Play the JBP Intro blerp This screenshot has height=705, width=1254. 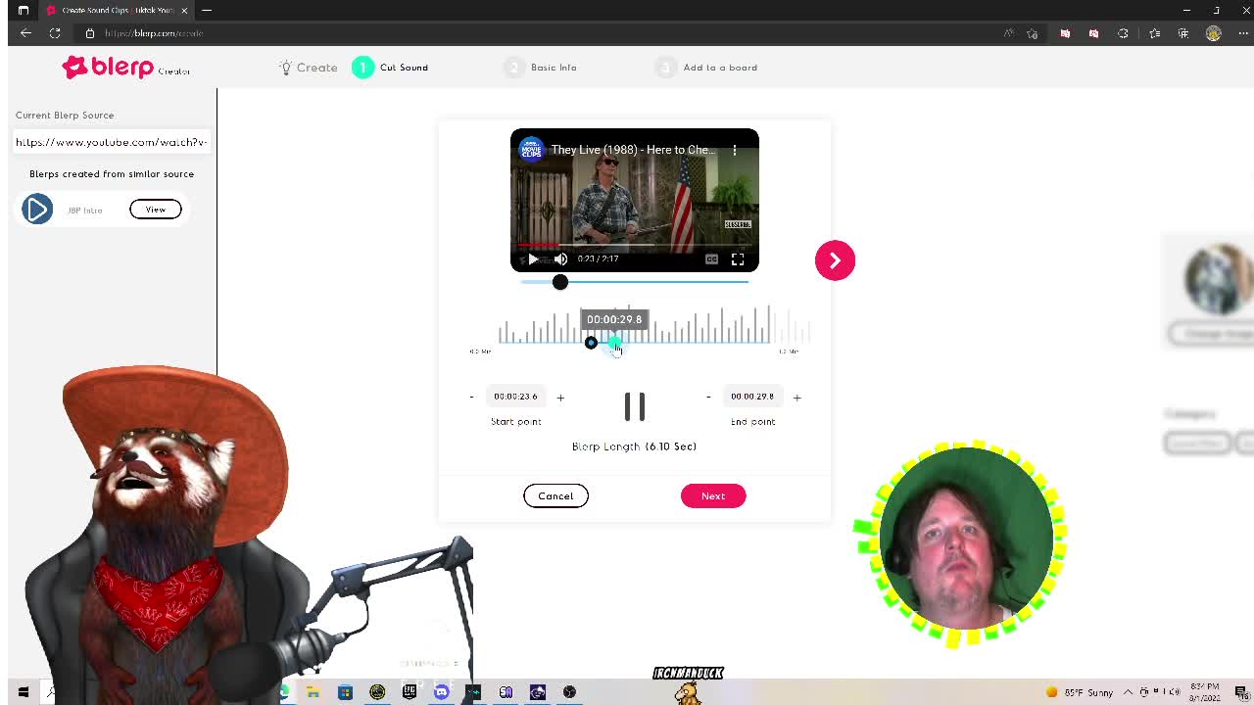[37, 209]
